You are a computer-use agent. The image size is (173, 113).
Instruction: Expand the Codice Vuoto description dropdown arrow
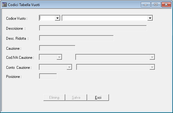[x=150, y=18]
